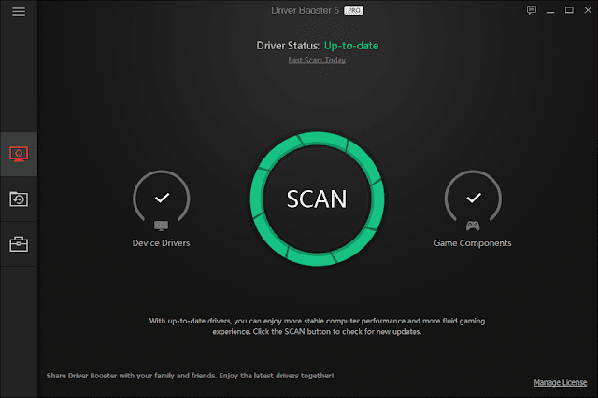Close the Driver Booster window
This screenshot has width=598, height=398.
pos(588,10)
